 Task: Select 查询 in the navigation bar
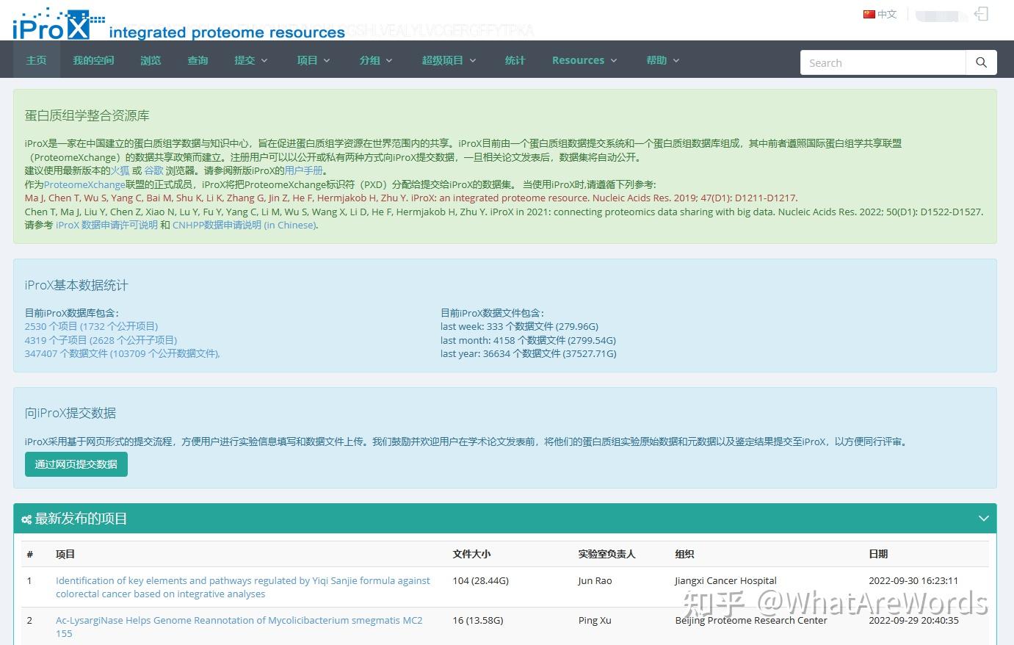(x=198, y=60)
